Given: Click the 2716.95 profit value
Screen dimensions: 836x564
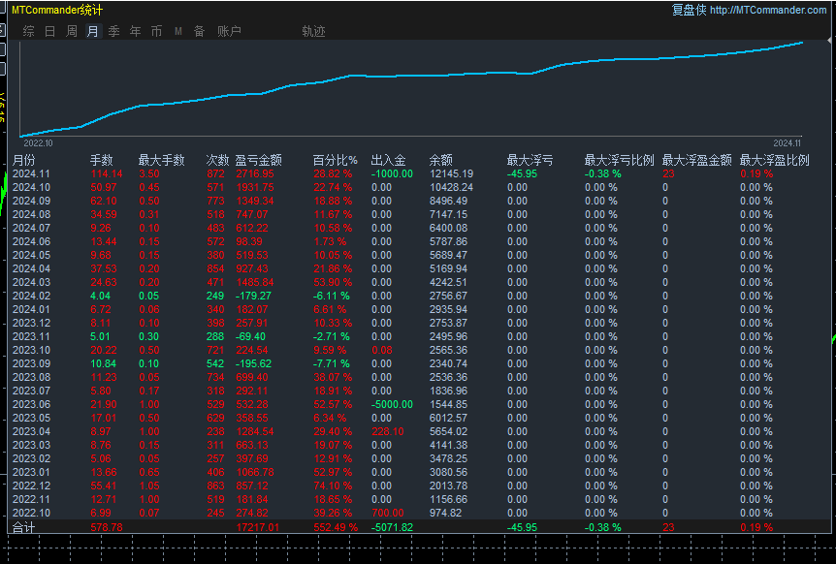Looking at the screenshot, I should pos(255,173).
